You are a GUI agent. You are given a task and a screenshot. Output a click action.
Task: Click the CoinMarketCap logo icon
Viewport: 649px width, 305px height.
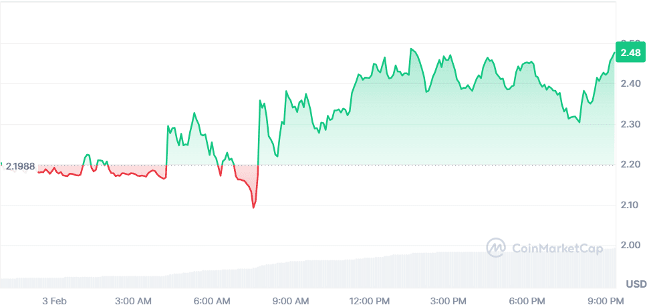coord(495,248)
